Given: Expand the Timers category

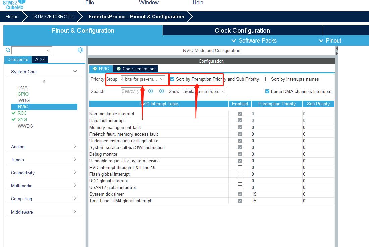Looking at the screenshot, I should pos(44,160).
